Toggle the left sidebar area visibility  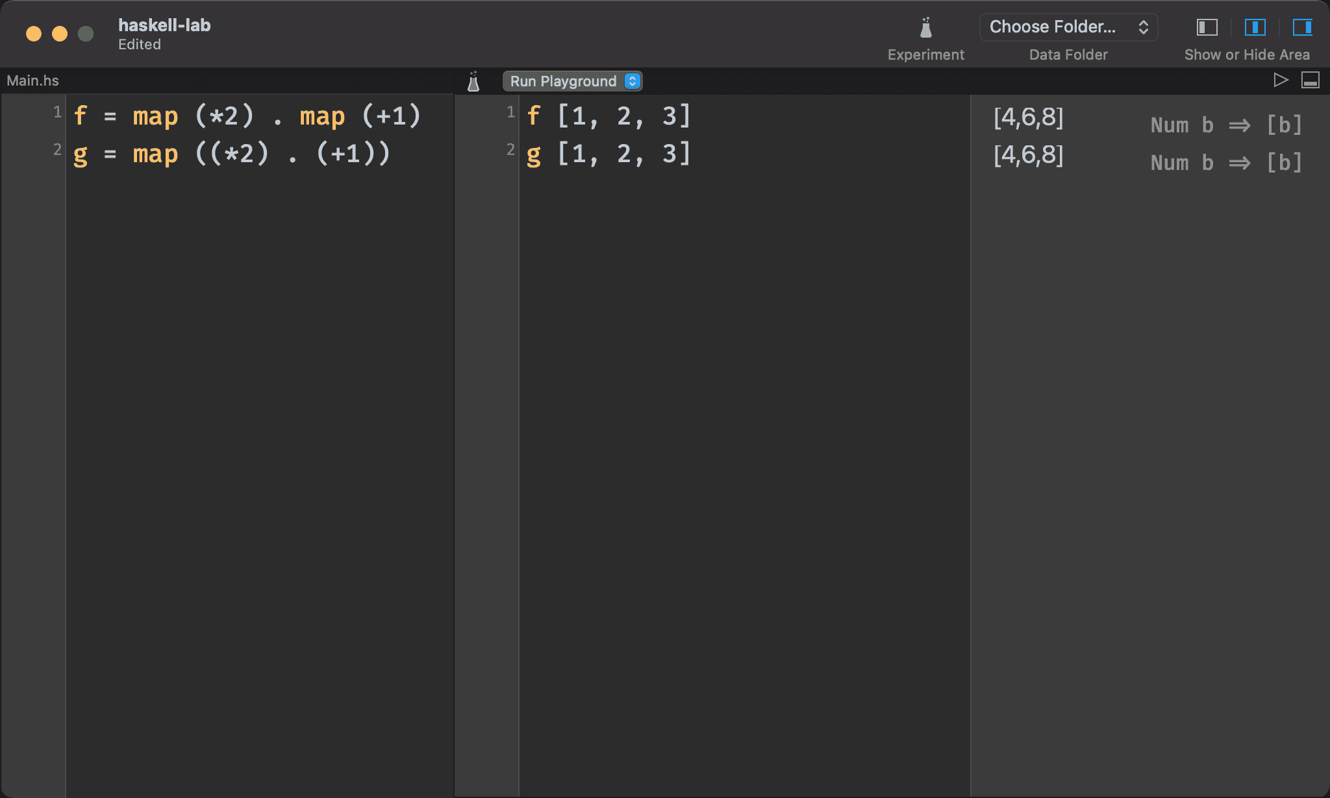tap(1207, 27)
